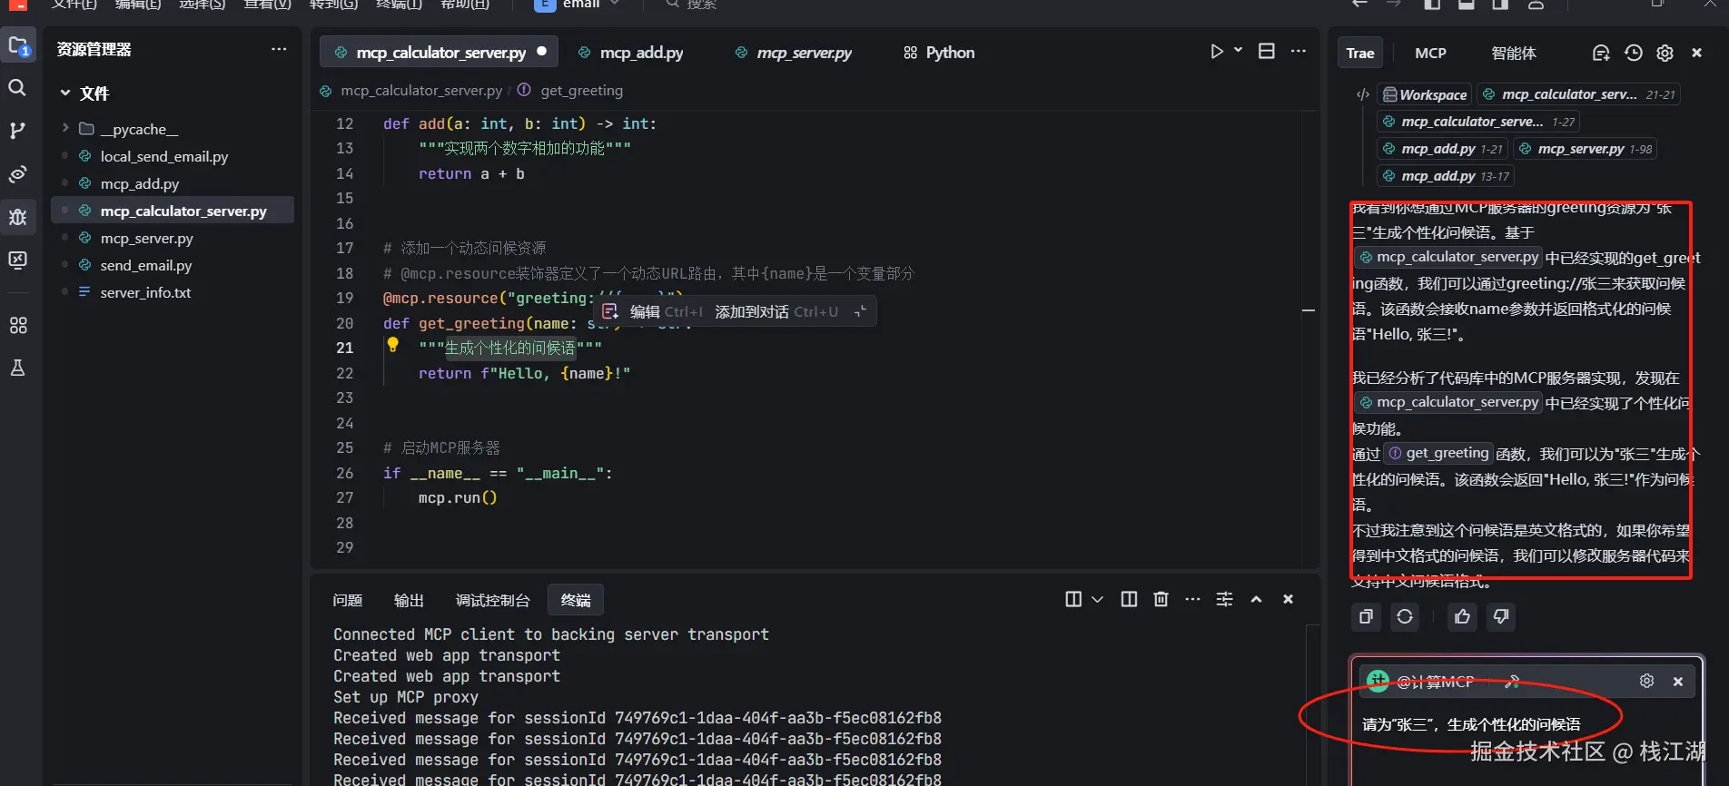Click the lightbulb on line 21
The image size is (1729, 786).
point(393,345)
